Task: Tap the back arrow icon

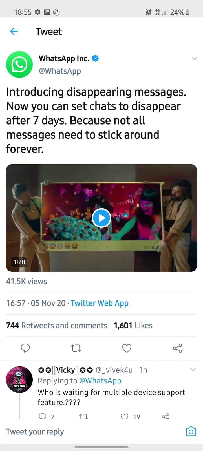Action: pos(14,31)
